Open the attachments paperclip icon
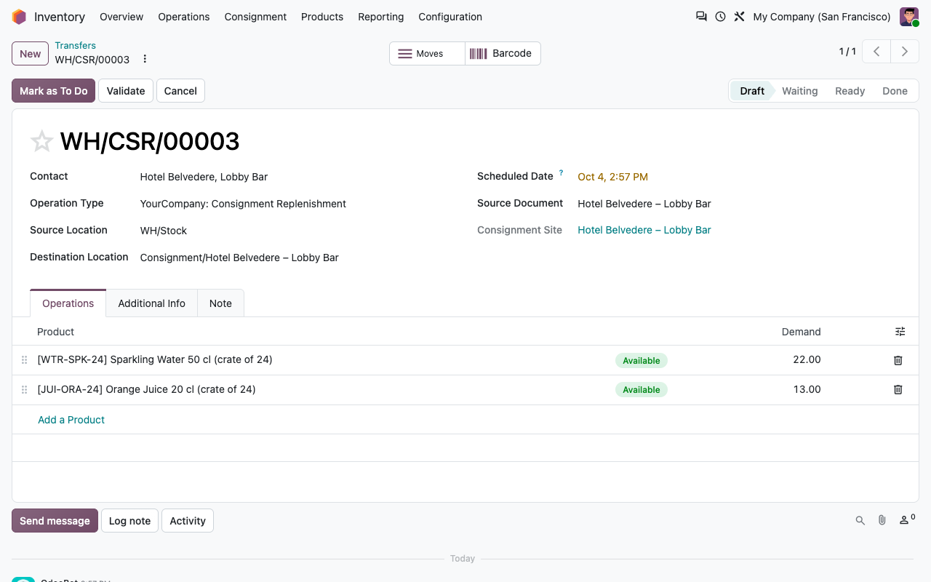The width and height of the screenshot is (931, 582). [x=882, y=521]
